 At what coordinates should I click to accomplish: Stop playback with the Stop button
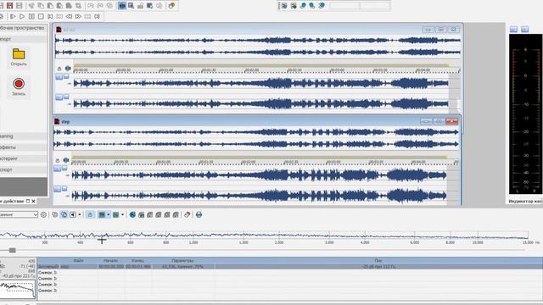[x=41, y=16]
